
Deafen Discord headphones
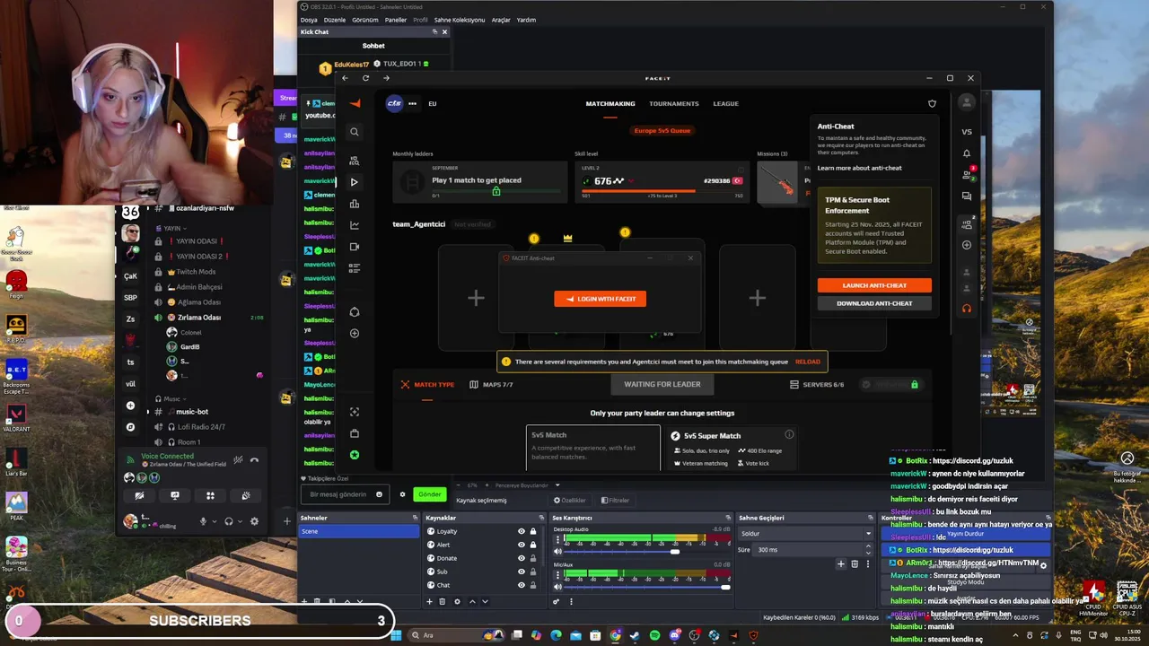228,521
